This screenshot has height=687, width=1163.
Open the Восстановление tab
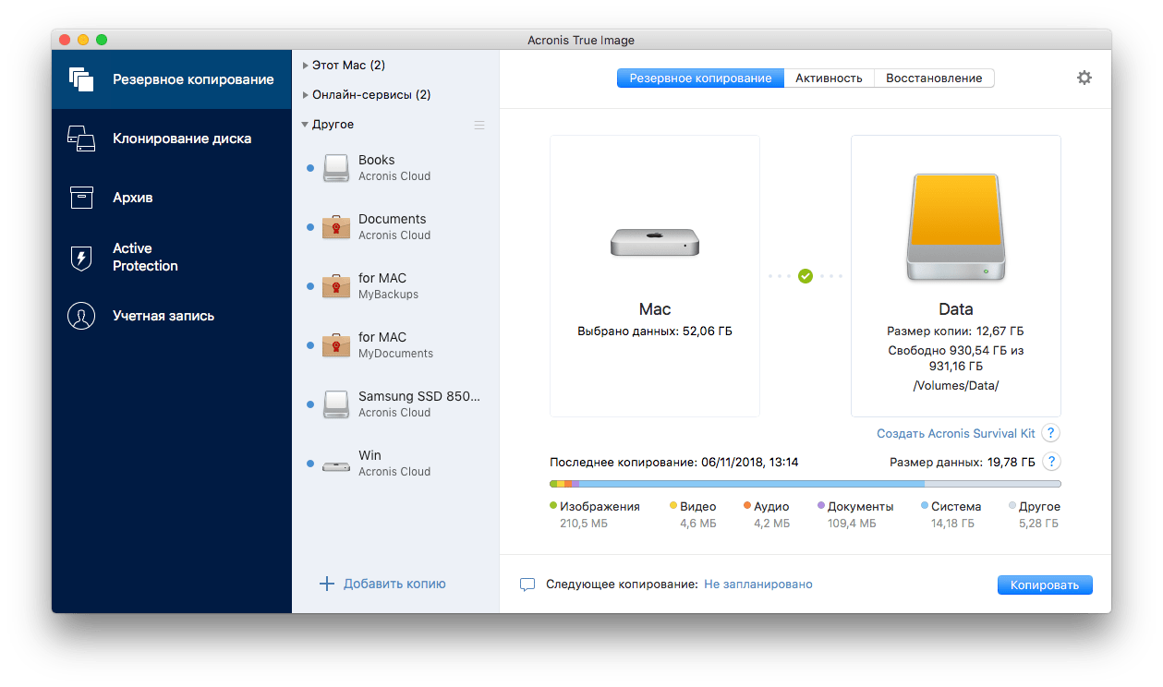click(x=934, y=78)
